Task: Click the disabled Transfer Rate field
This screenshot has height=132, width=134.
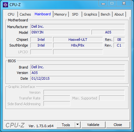Action: (57, 98)
